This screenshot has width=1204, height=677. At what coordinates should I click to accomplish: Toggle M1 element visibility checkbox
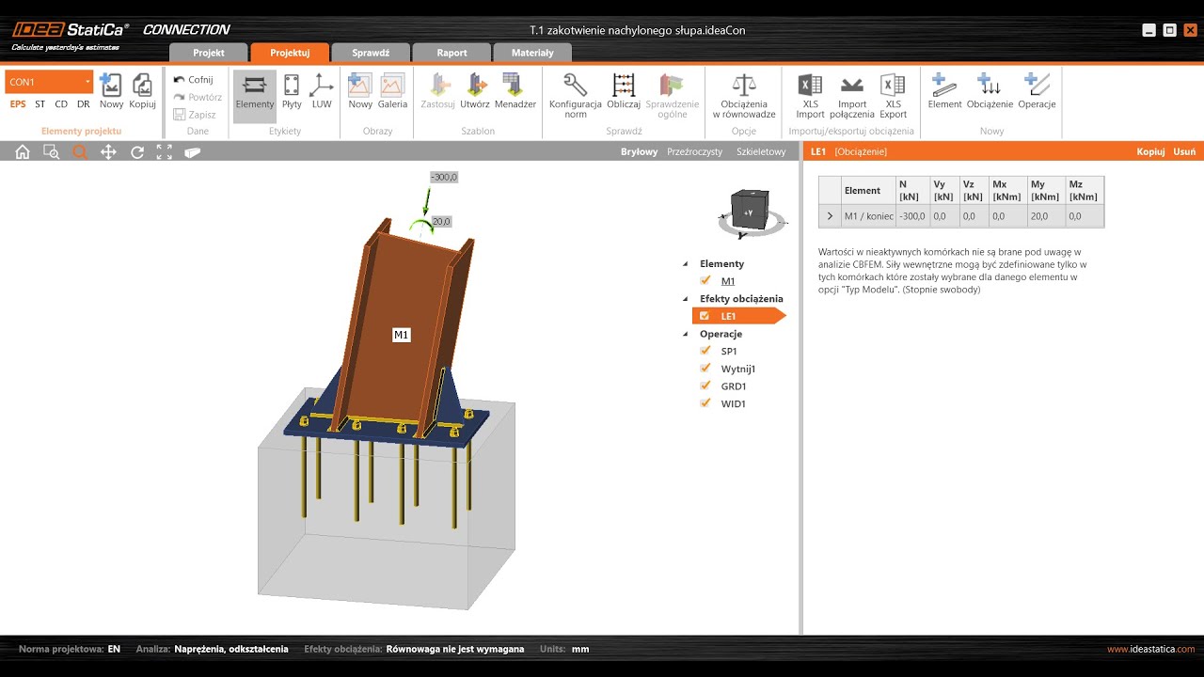tap(705, 280)
